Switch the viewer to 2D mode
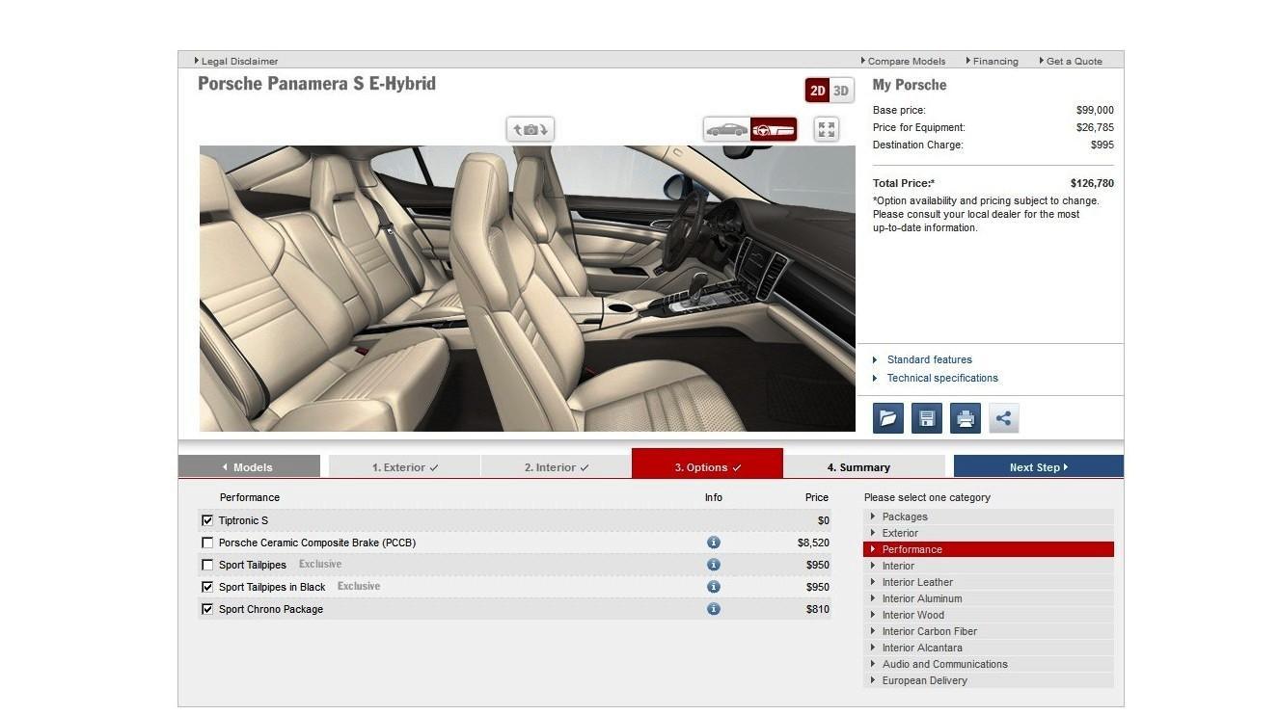 [x=817, y=91]
